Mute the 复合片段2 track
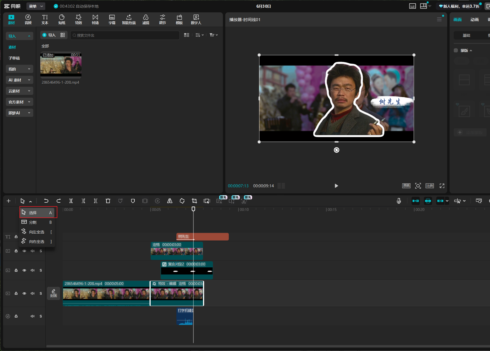490x351 pixels. click(33, 270)
